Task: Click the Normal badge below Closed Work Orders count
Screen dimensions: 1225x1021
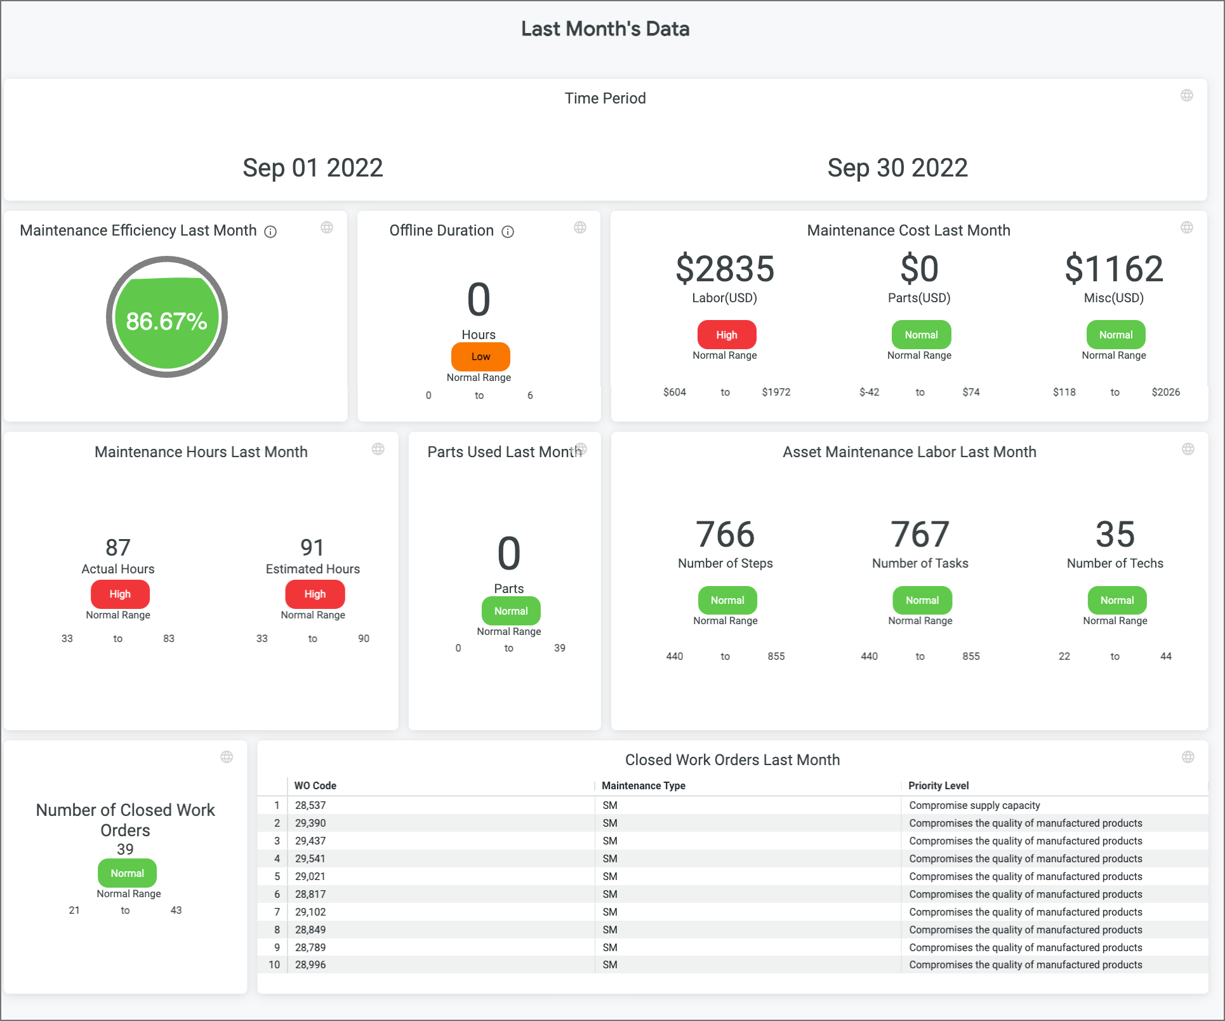Action: point(126,873)
